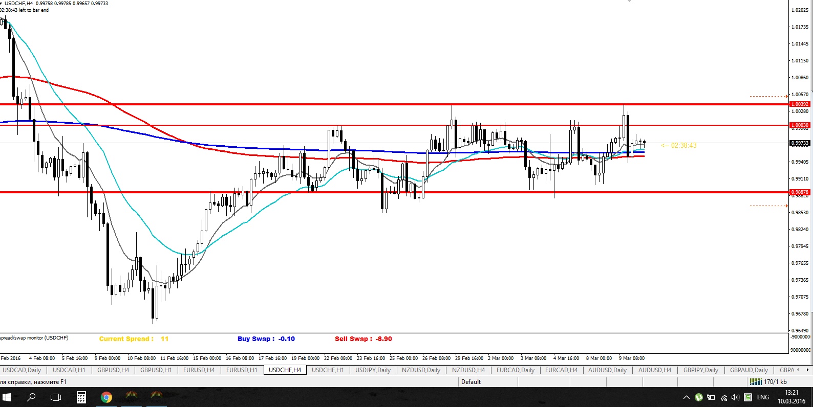This screenshot has width=813, height=407.
Task: Click the USDCHF,H4 chart title text
Action: coord(19,3)
